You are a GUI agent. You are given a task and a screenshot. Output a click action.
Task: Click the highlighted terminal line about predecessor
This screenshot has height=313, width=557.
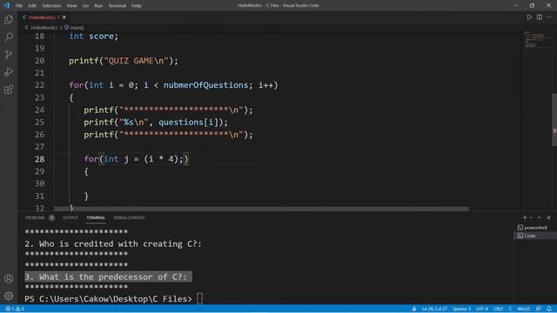coord(108,276)
